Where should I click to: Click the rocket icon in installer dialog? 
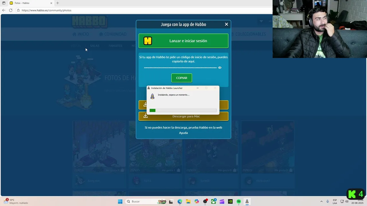coord(153,96)
